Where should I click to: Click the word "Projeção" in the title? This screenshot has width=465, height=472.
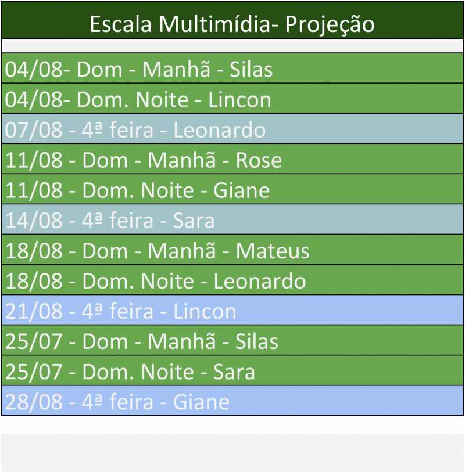(x=330, y=24)
